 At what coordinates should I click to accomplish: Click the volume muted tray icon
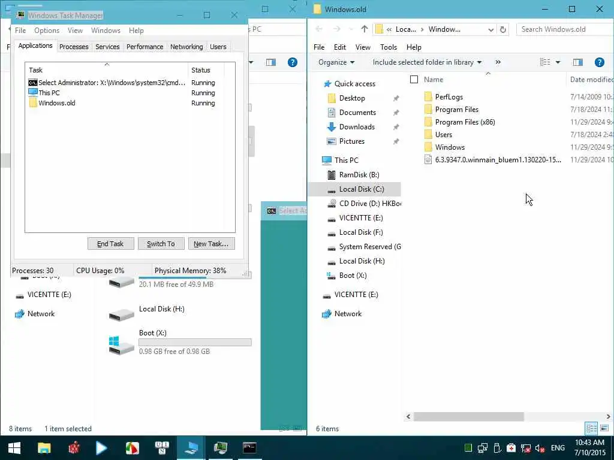[540, 448]
